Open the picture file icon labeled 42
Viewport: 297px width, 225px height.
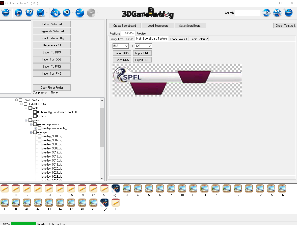38,203
